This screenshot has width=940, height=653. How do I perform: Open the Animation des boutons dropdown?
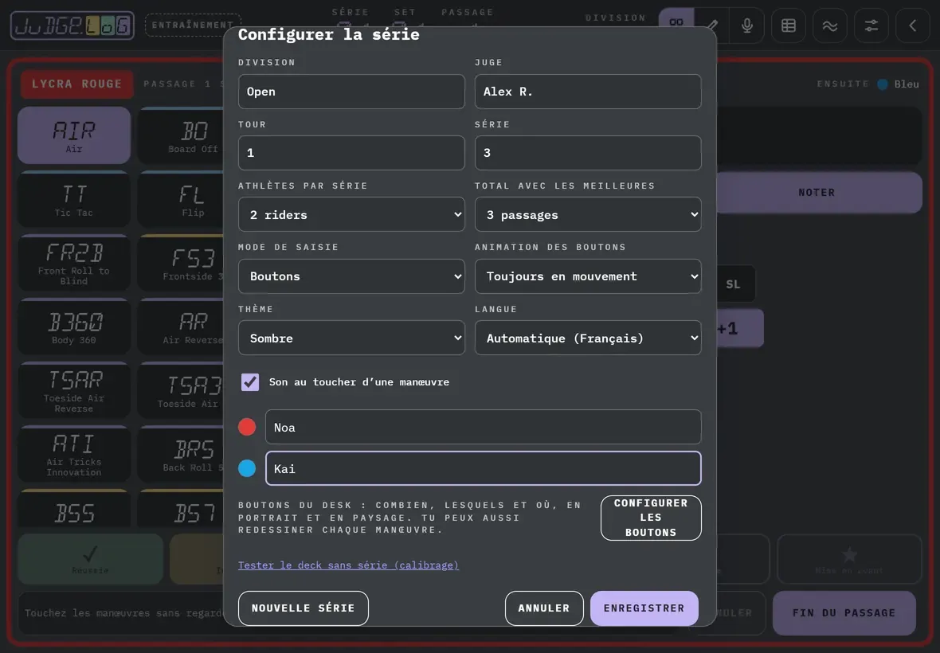(588, 276)
